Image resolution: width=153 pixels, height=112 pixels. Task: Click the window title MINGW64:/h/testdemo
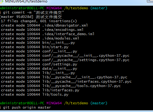[26, 2]
